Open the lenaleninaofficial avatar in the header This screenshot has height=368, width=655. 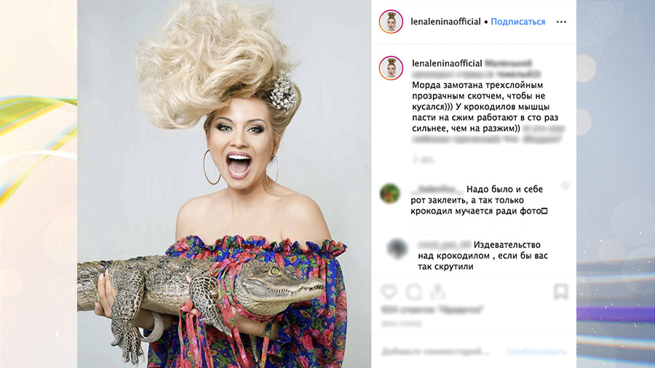tap(391, 22)
